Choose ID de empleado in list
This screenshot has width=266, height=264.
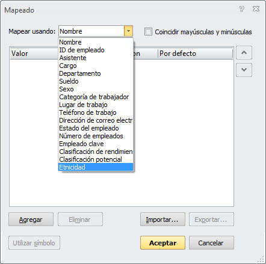pos(96,50)
